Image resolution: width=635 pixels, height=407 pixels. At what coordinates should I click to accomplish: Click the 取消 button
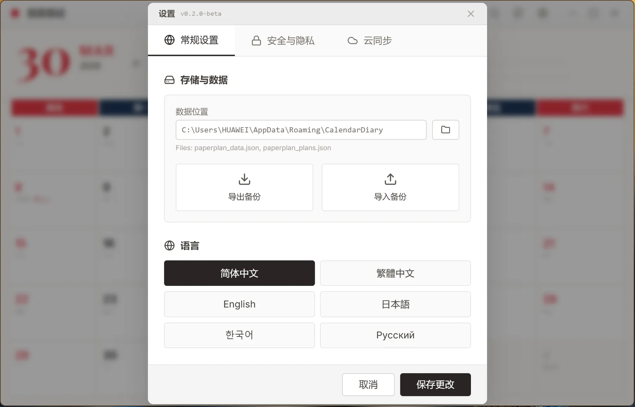(368, 384)
